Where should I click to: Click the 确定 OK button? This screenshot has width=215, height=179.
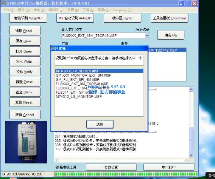point(171,35)
